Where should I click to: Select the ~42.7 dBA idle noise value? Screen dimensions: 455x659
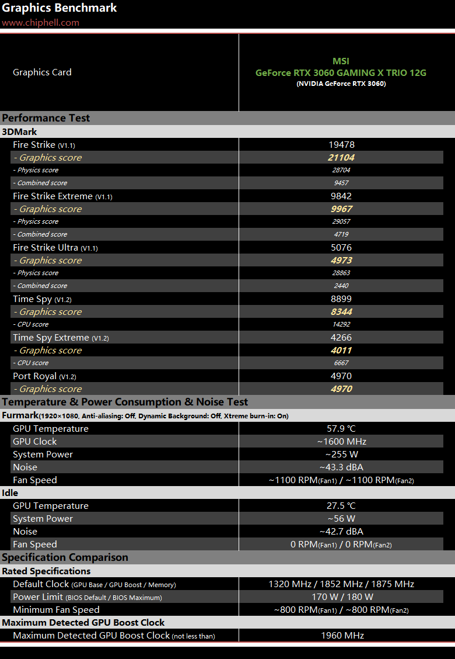click(341, 531)
